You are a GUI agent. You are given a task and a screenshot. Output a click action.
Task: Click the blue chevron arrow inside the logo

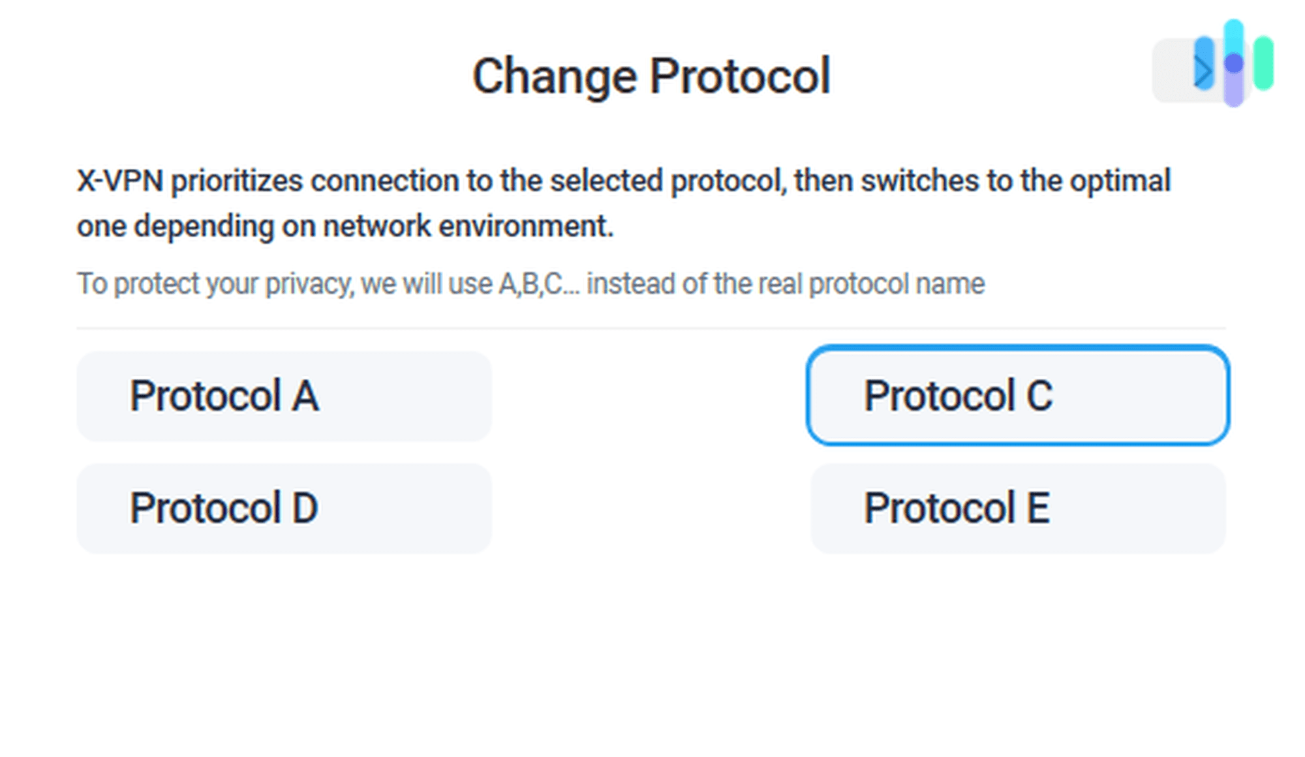pyautogui.click(x=1204, y=72)
